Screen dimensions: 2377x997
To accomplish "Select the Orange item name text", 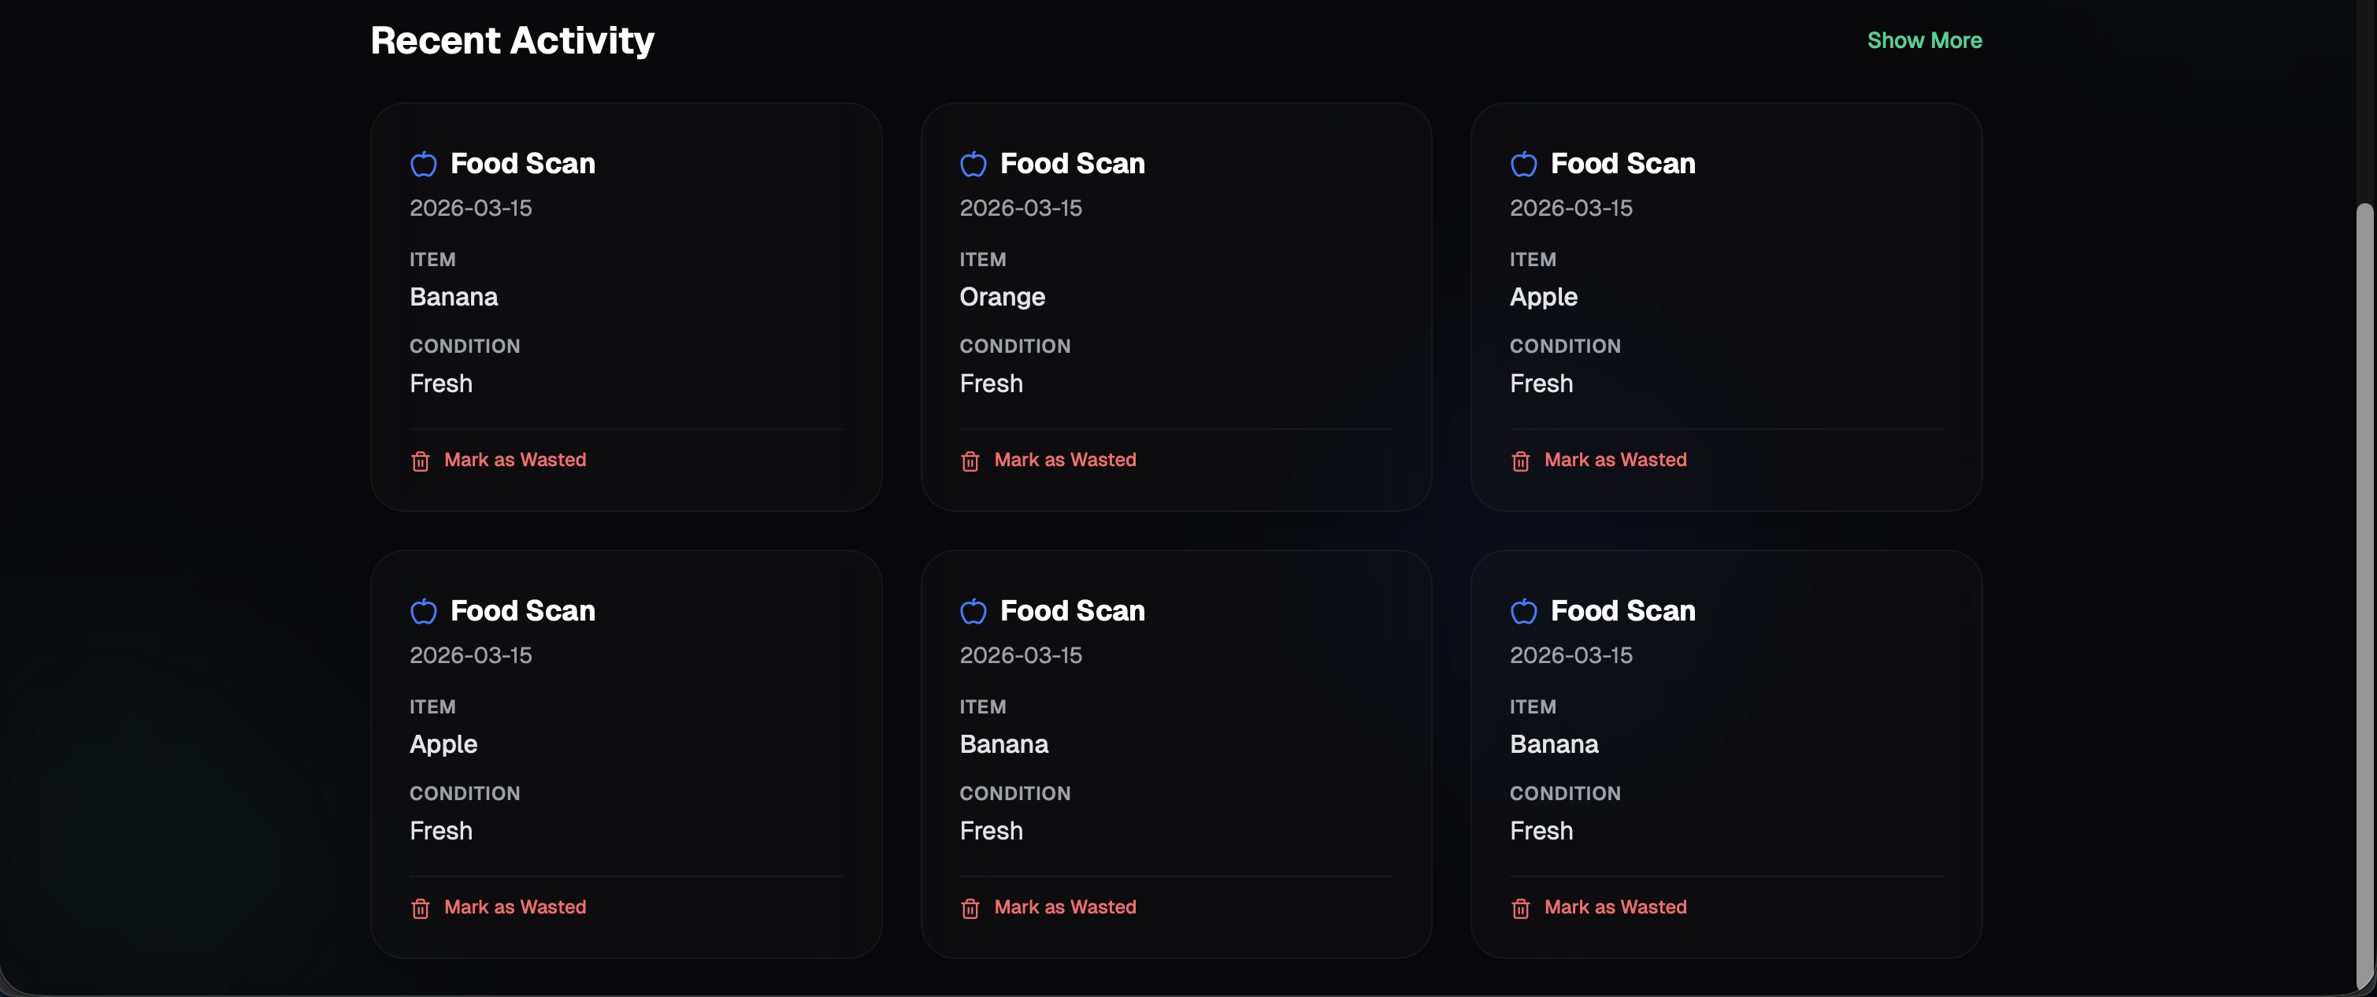I will (x=1002, y=297).
